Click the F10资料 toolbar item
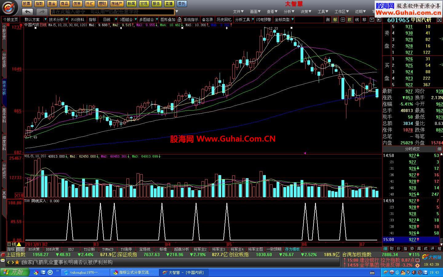The width and height of the screenshot is (443, 277). tap(78, 19)
